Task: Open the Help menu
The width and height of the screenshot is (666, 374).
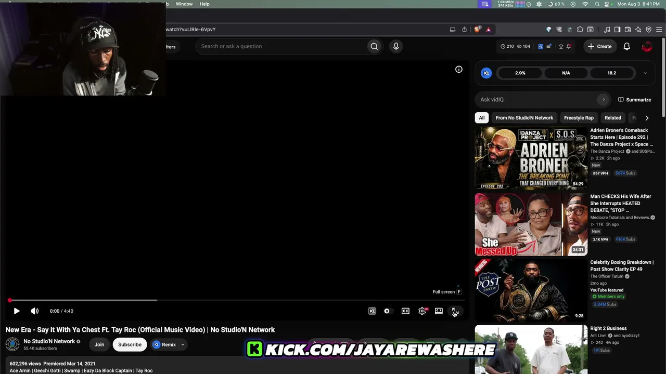Action: 204,4
